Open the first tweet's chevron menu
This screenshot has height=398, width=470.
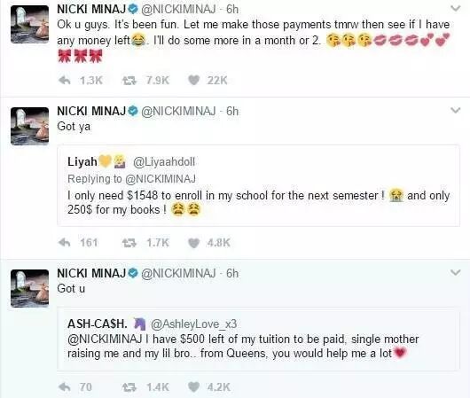(x=455, y=8)
